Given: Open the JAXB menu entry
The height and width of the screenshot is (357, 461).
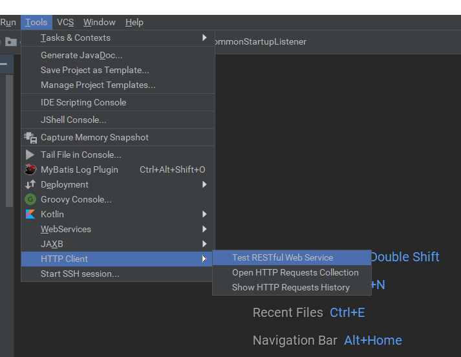Looking at the screenshot, I should pos(118,244).
